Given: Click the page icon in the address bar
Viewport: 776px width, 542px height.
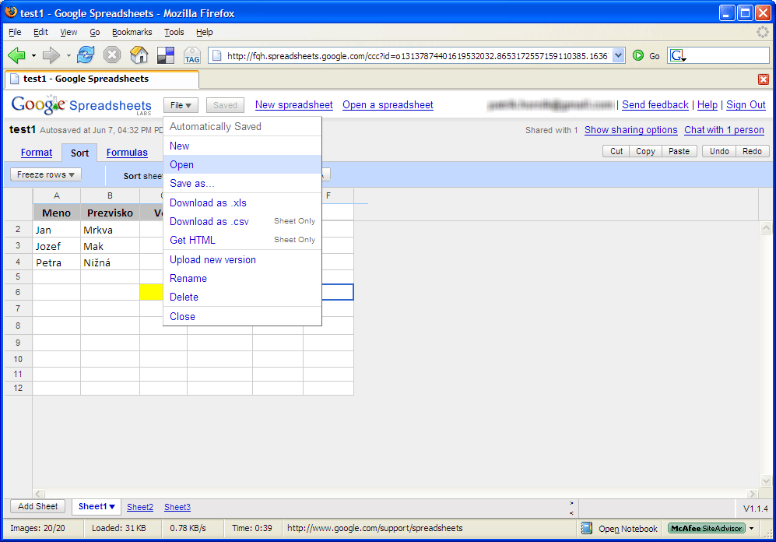Looking at the screenshot, I should click(x=216, y=56).
